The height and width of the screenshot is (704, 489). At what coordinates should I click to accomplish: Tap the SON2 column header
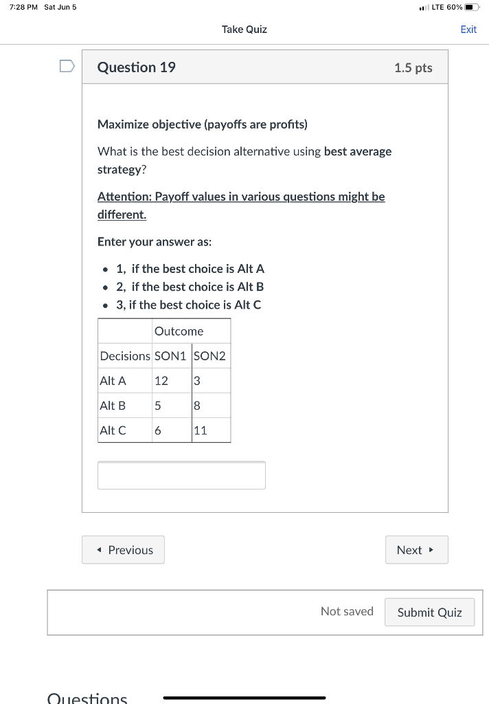click(x=209, y=356)
